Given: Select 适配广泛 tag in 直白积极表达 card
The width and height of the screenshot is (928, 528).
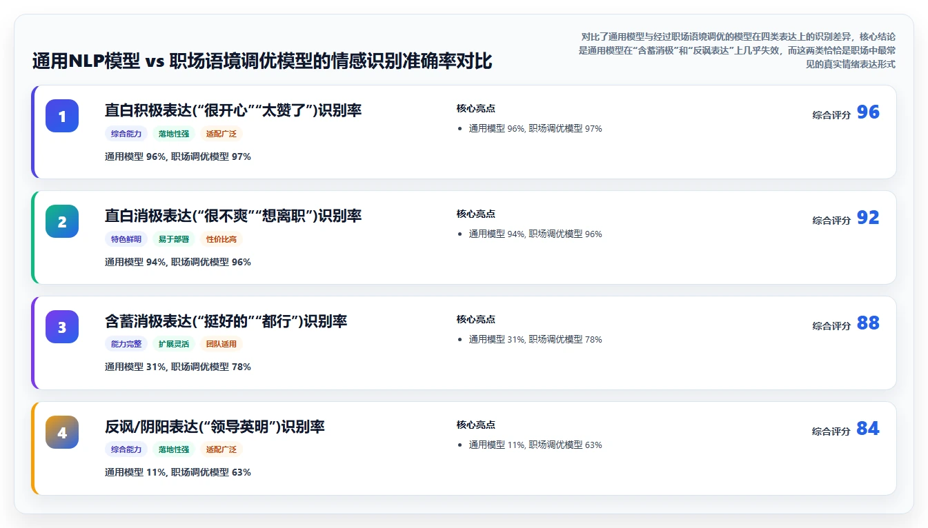Looking at the screenshot, I should pyautogui.click(x=221, y=134).
